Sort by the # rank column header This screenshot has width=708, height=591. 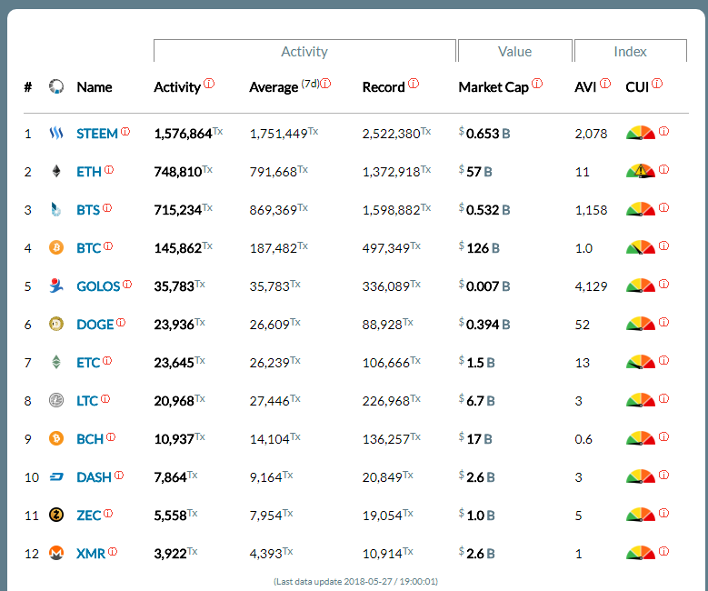(x=28, y=86)
